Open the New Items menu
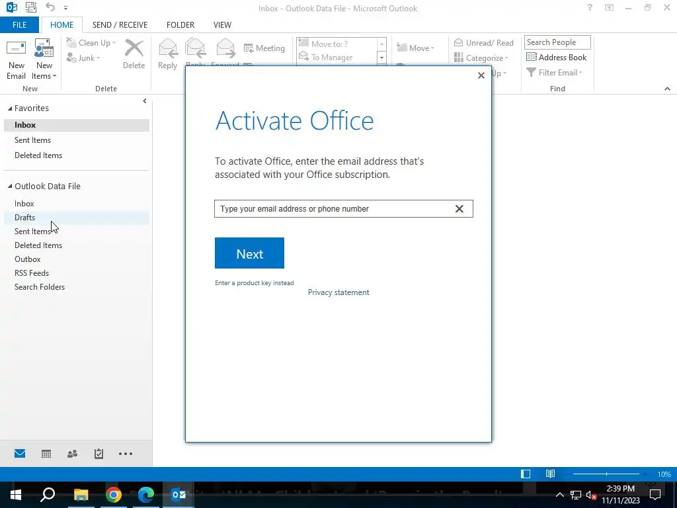 click(44, 60)
